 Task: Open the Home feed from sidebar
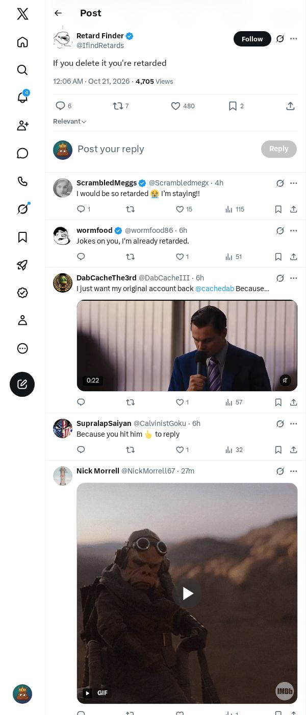click(x=22, y=42)
